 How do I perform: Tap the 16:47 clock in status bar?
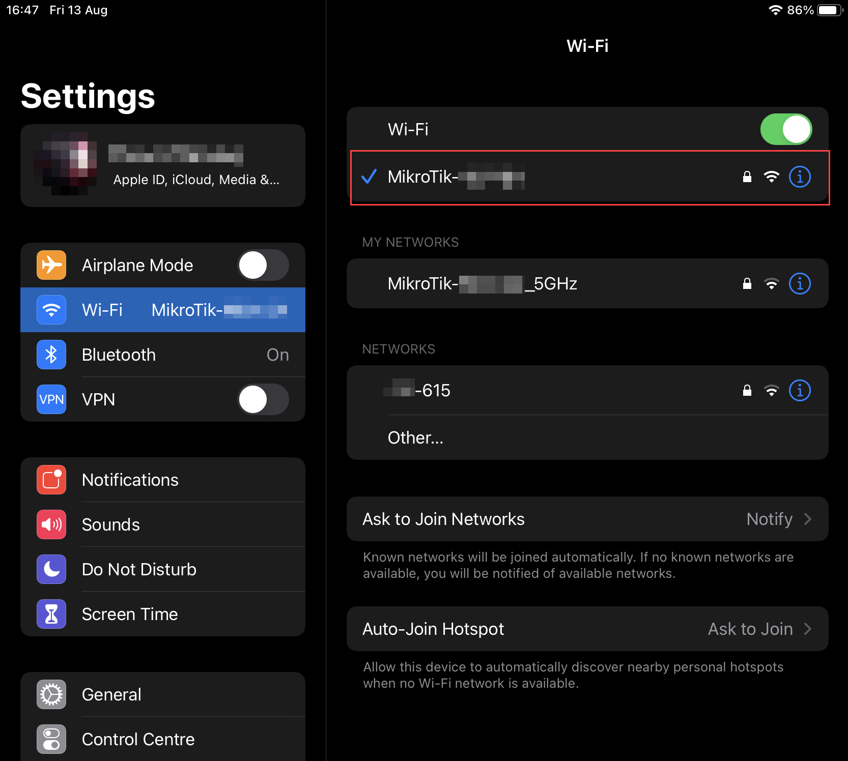click(x=22, y=10)
